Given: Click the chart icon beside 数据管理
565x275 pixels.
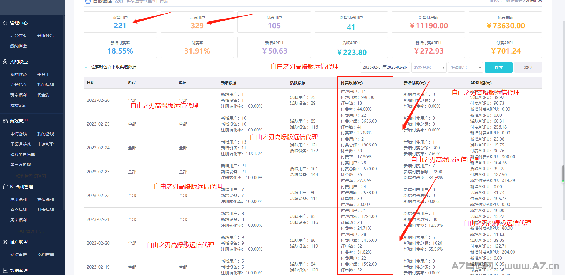Looking at the screenshot, I should tap(5, 271).
